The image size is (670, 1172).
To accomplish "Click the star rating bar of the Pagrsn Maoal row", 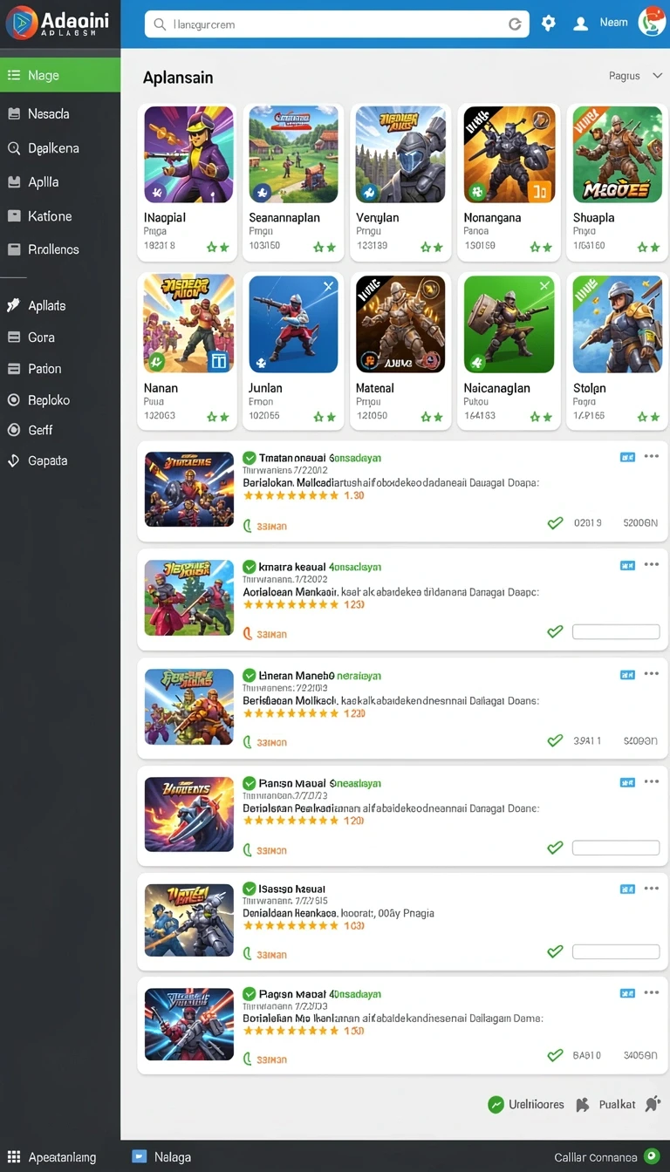I will (291, 1031).
